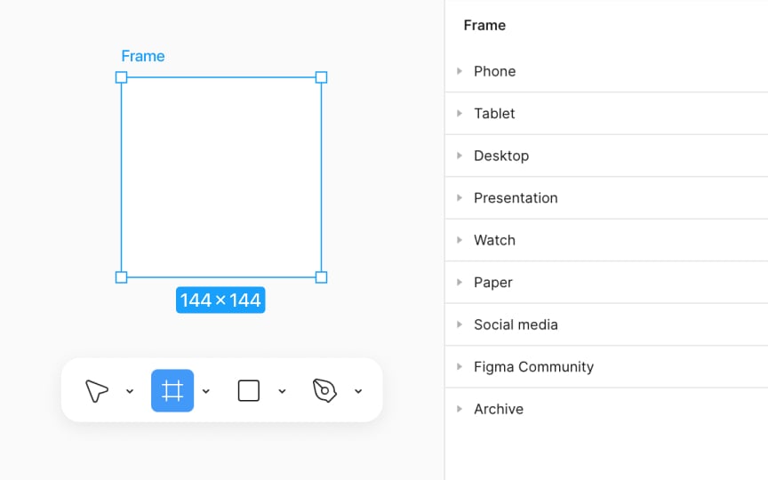Click the Frame panel heading
768x480 pixels.
[x=484, y=25]
